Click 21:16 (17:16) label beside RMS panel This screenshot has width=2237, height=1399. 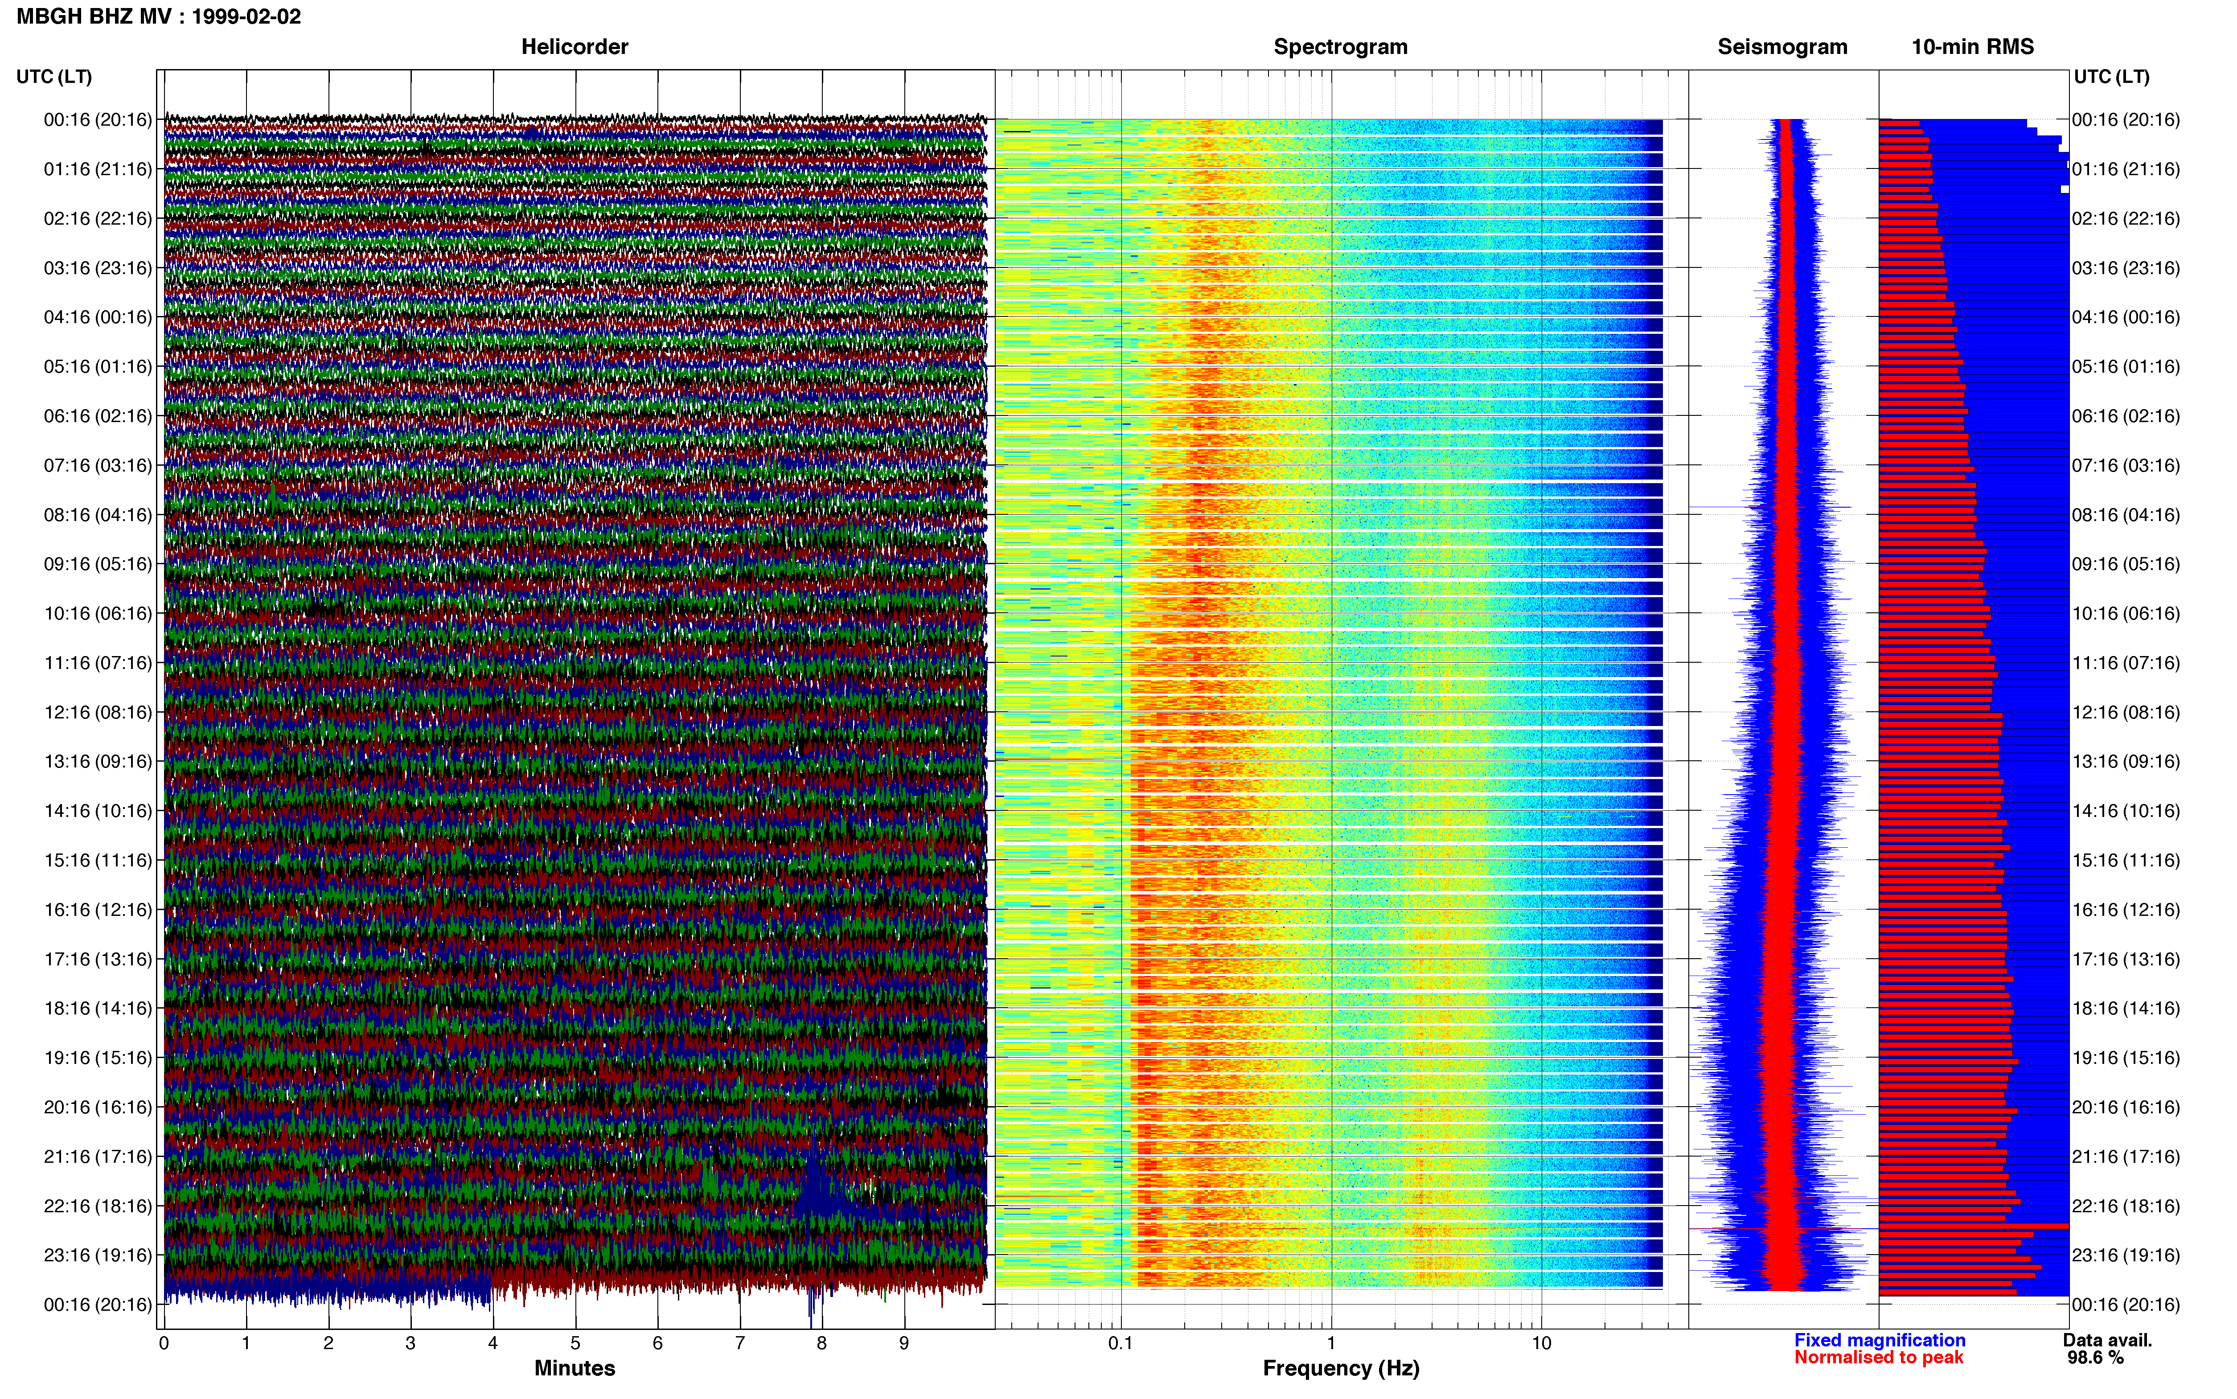click(x=2126, y=1157)
